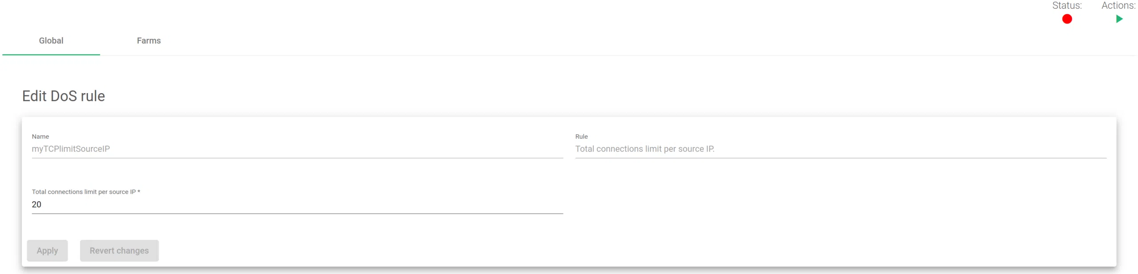This screenshot has width=1138, height=274.
Task: Click the Edit DoS rule heading
Action: coord(64,96)
